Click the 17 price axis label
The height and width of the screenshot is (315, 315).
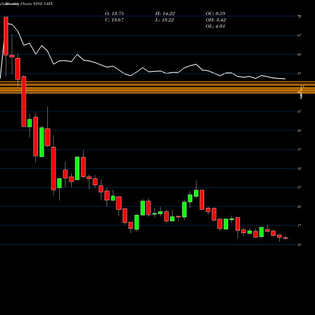tap(299, 226)
